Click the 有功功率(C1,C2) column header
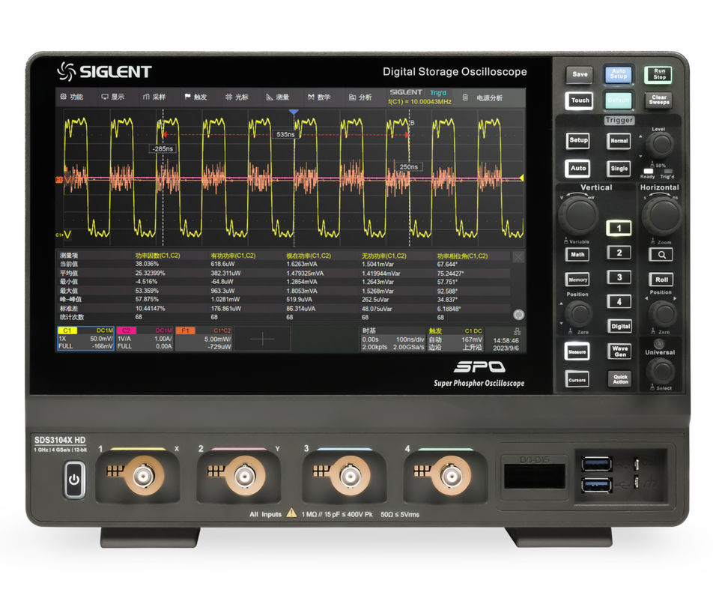This screenshot has width=719, height=592. tap(233, 256)
